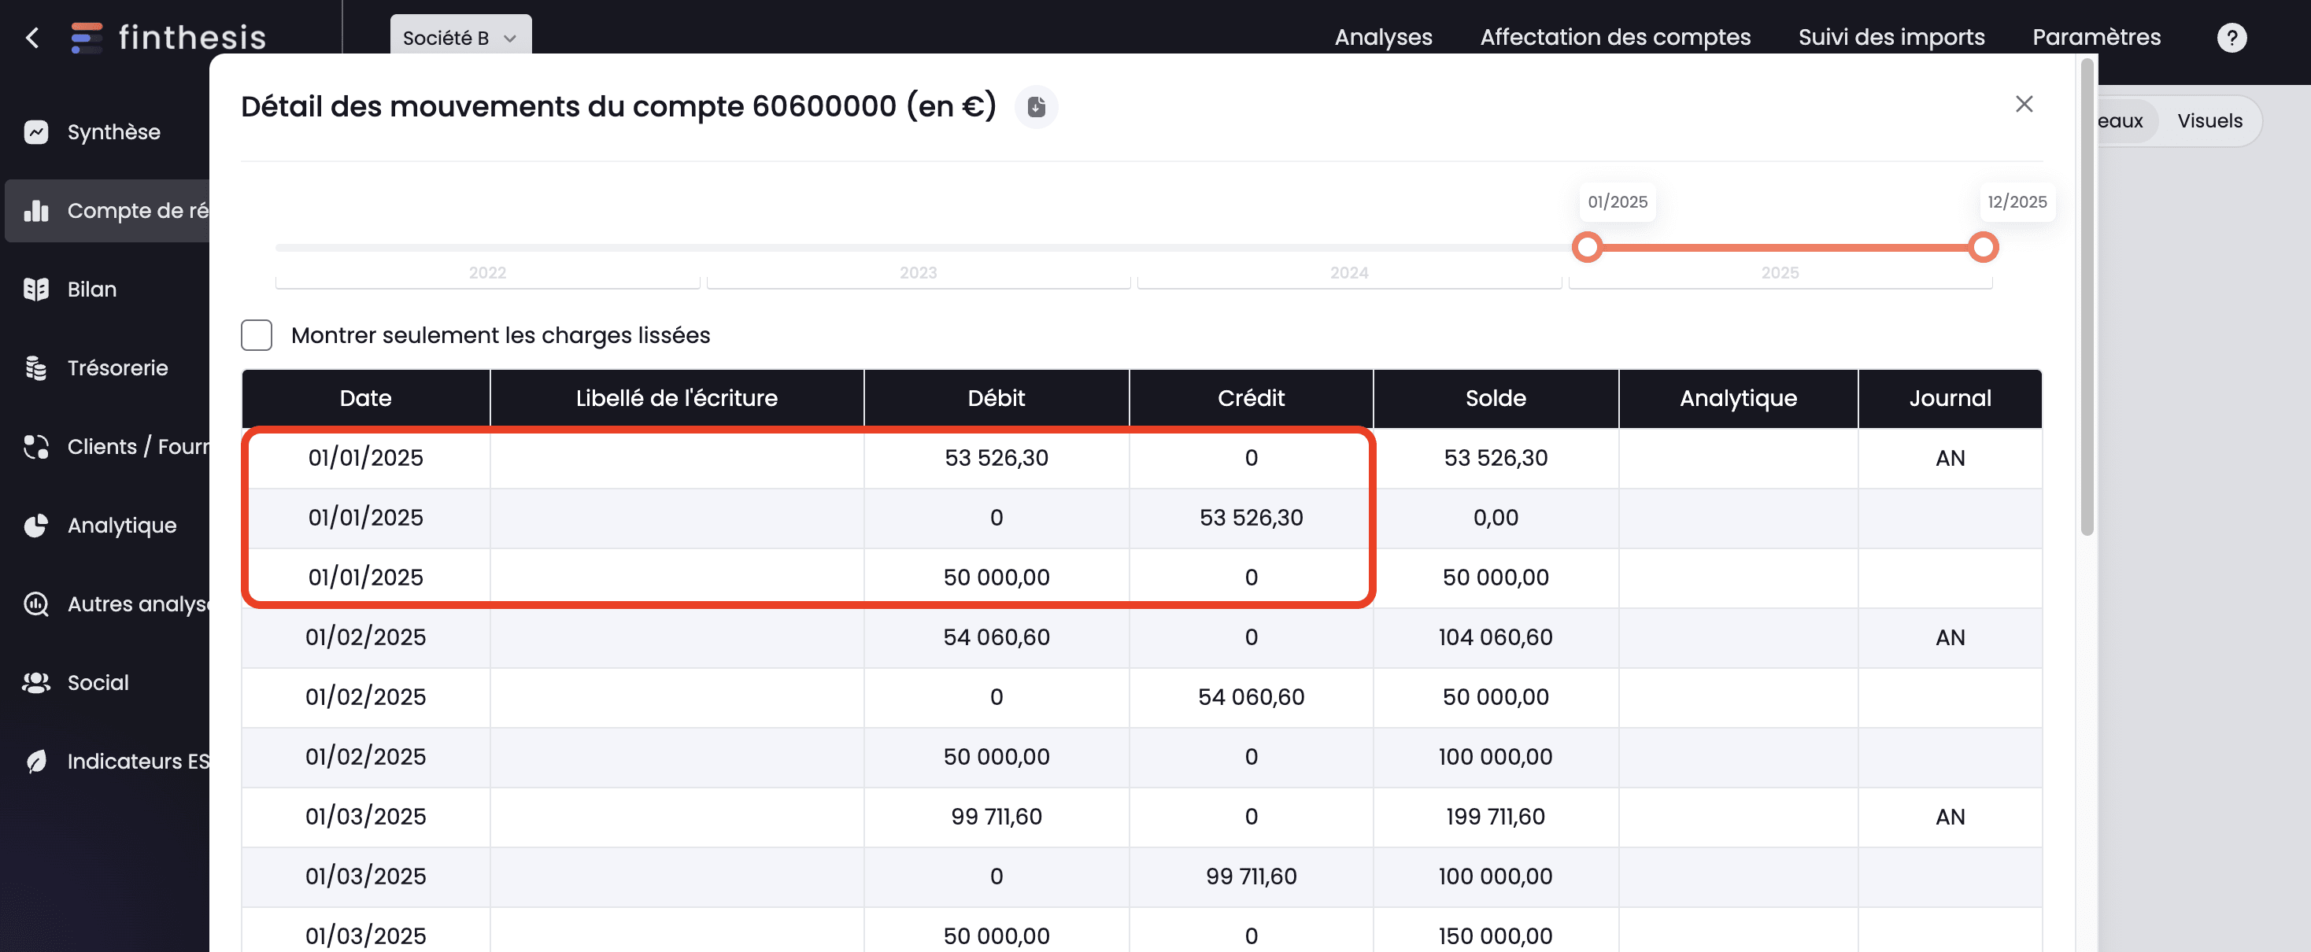This screenshot has width=2311, height=952.
Task: Click the 12/2025 slider end handle
Action: click(x=1983, y=247)
